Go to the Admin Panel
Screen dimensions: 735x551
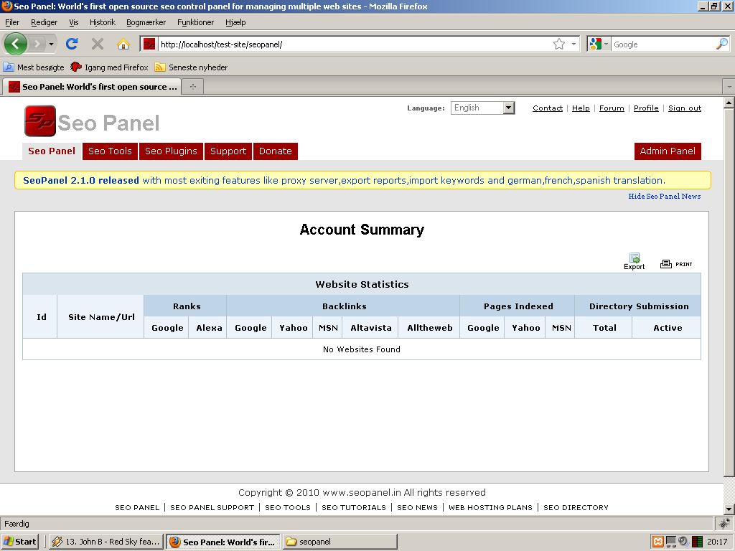[x=668, y=151]
